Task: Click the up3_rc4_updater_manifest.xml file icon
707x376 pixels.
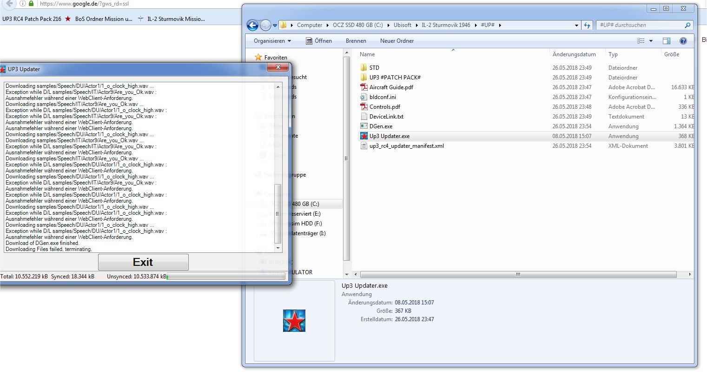Action: pyautogui.click(x=364, y=146)
